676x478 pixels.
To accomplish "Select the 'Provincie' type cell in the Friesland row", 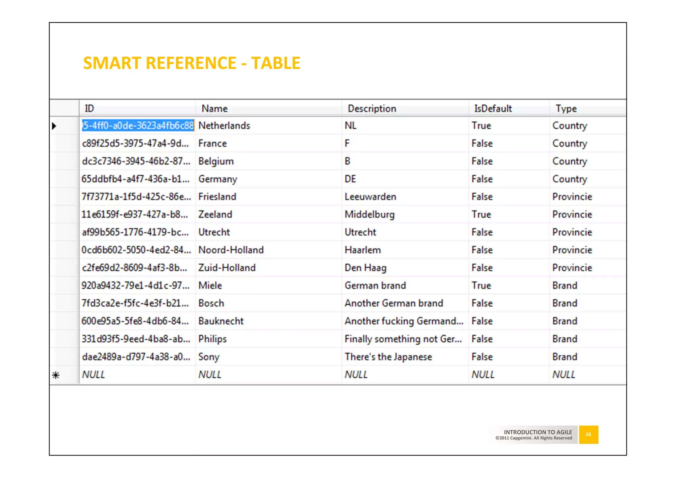I will coord(588,197).
